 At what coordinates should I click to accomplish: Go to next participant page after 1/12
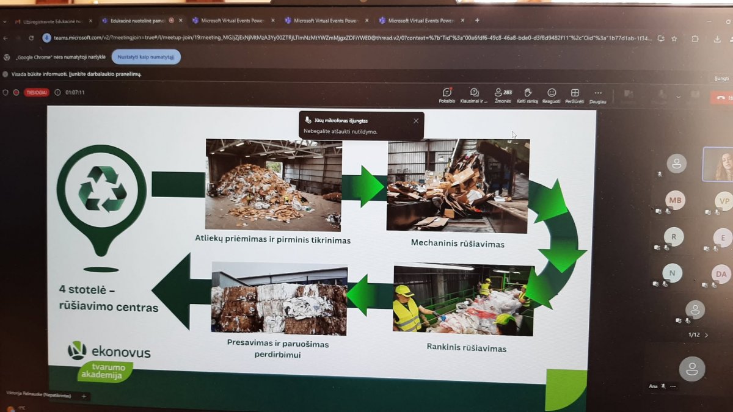[x=707, y=335]
